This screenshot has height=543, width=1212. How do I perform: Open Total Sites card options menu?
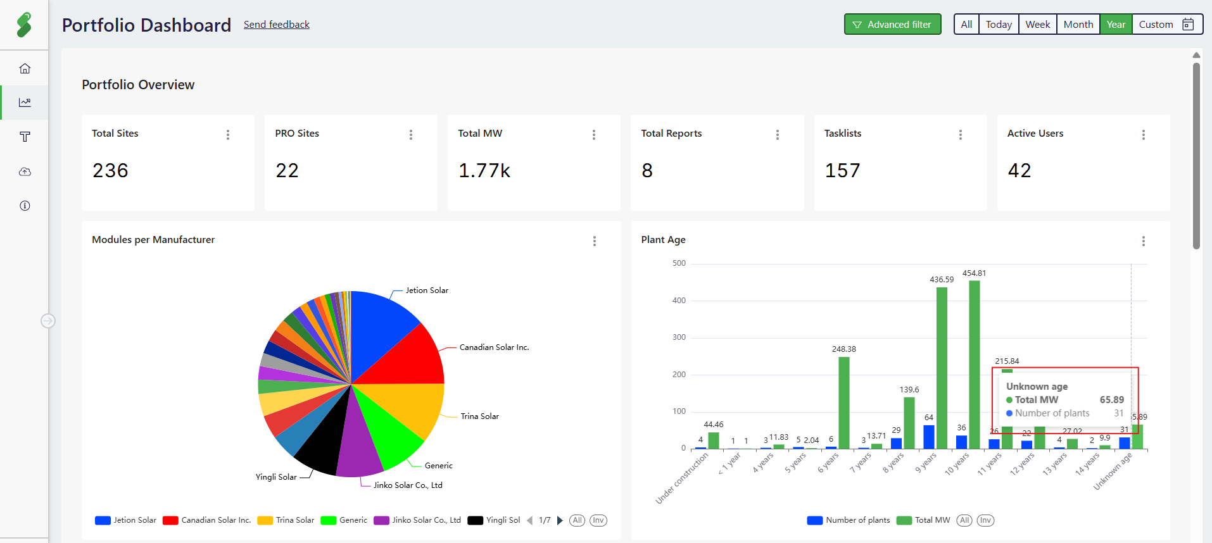tap(228, 135)
